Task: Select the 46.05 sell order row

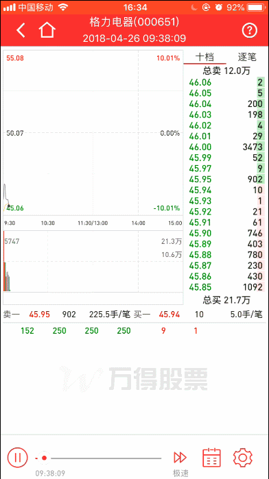Action: (226, 93)
